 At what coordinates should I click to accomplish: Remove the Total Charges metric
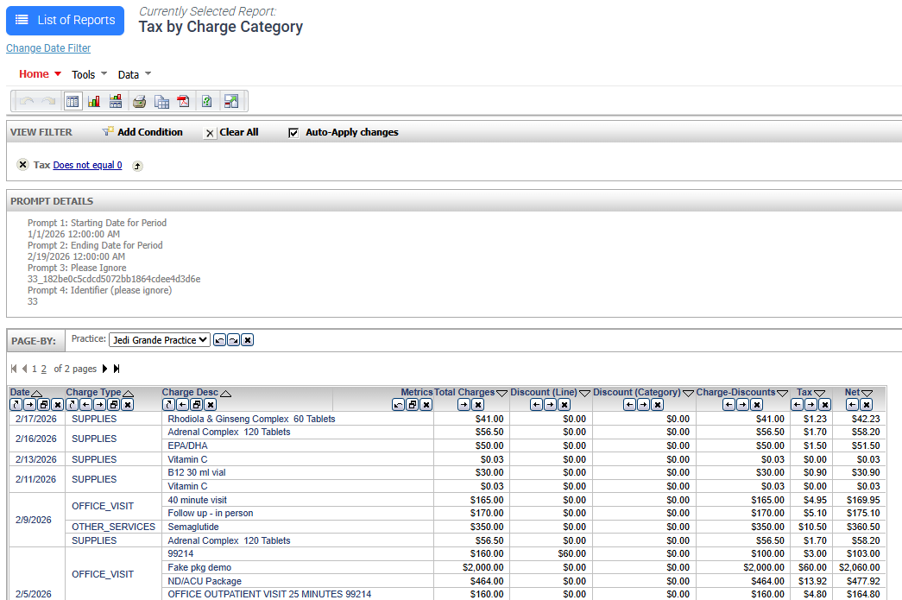tap(477, 404)
